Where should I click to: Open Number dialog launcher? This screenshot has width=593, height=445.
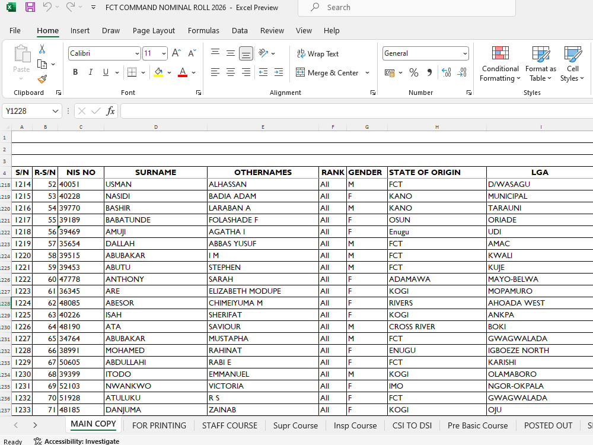[x=469, y=93]
